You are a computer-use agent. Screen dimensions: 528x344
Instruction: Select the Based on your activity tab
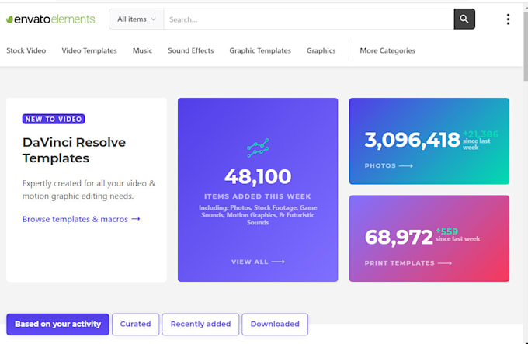click(57, 324)
